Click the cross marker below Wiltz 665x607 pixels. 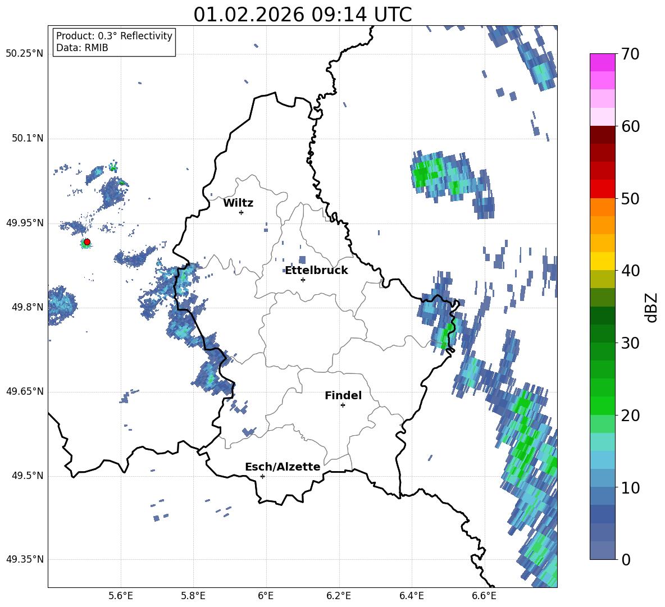(242, 212)
